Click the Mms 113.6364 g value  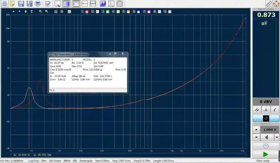[92, 69]
